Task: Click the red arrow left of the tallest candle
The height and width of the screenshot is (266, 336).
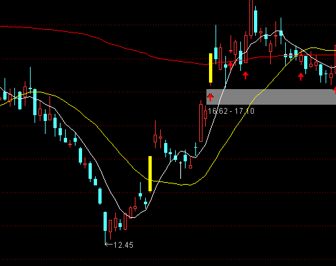Action: tap(245, 75)
